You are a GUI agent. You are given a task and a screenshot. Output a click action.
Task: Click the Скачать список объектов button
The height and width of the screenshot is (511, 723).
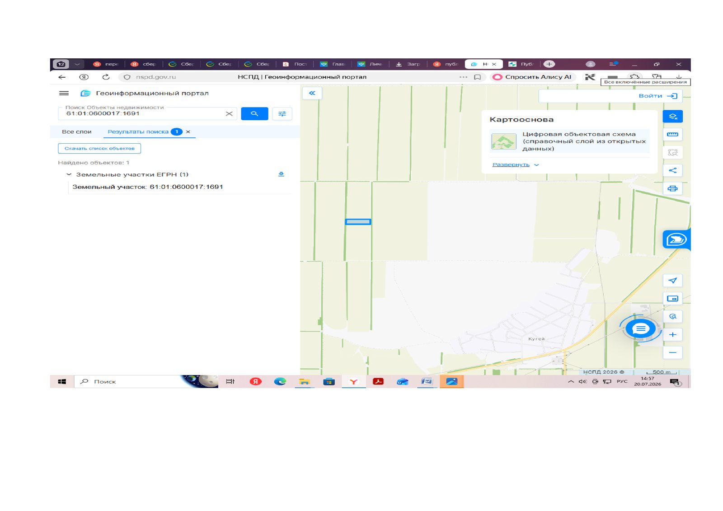pyautogui.click(x=99, y=148)
